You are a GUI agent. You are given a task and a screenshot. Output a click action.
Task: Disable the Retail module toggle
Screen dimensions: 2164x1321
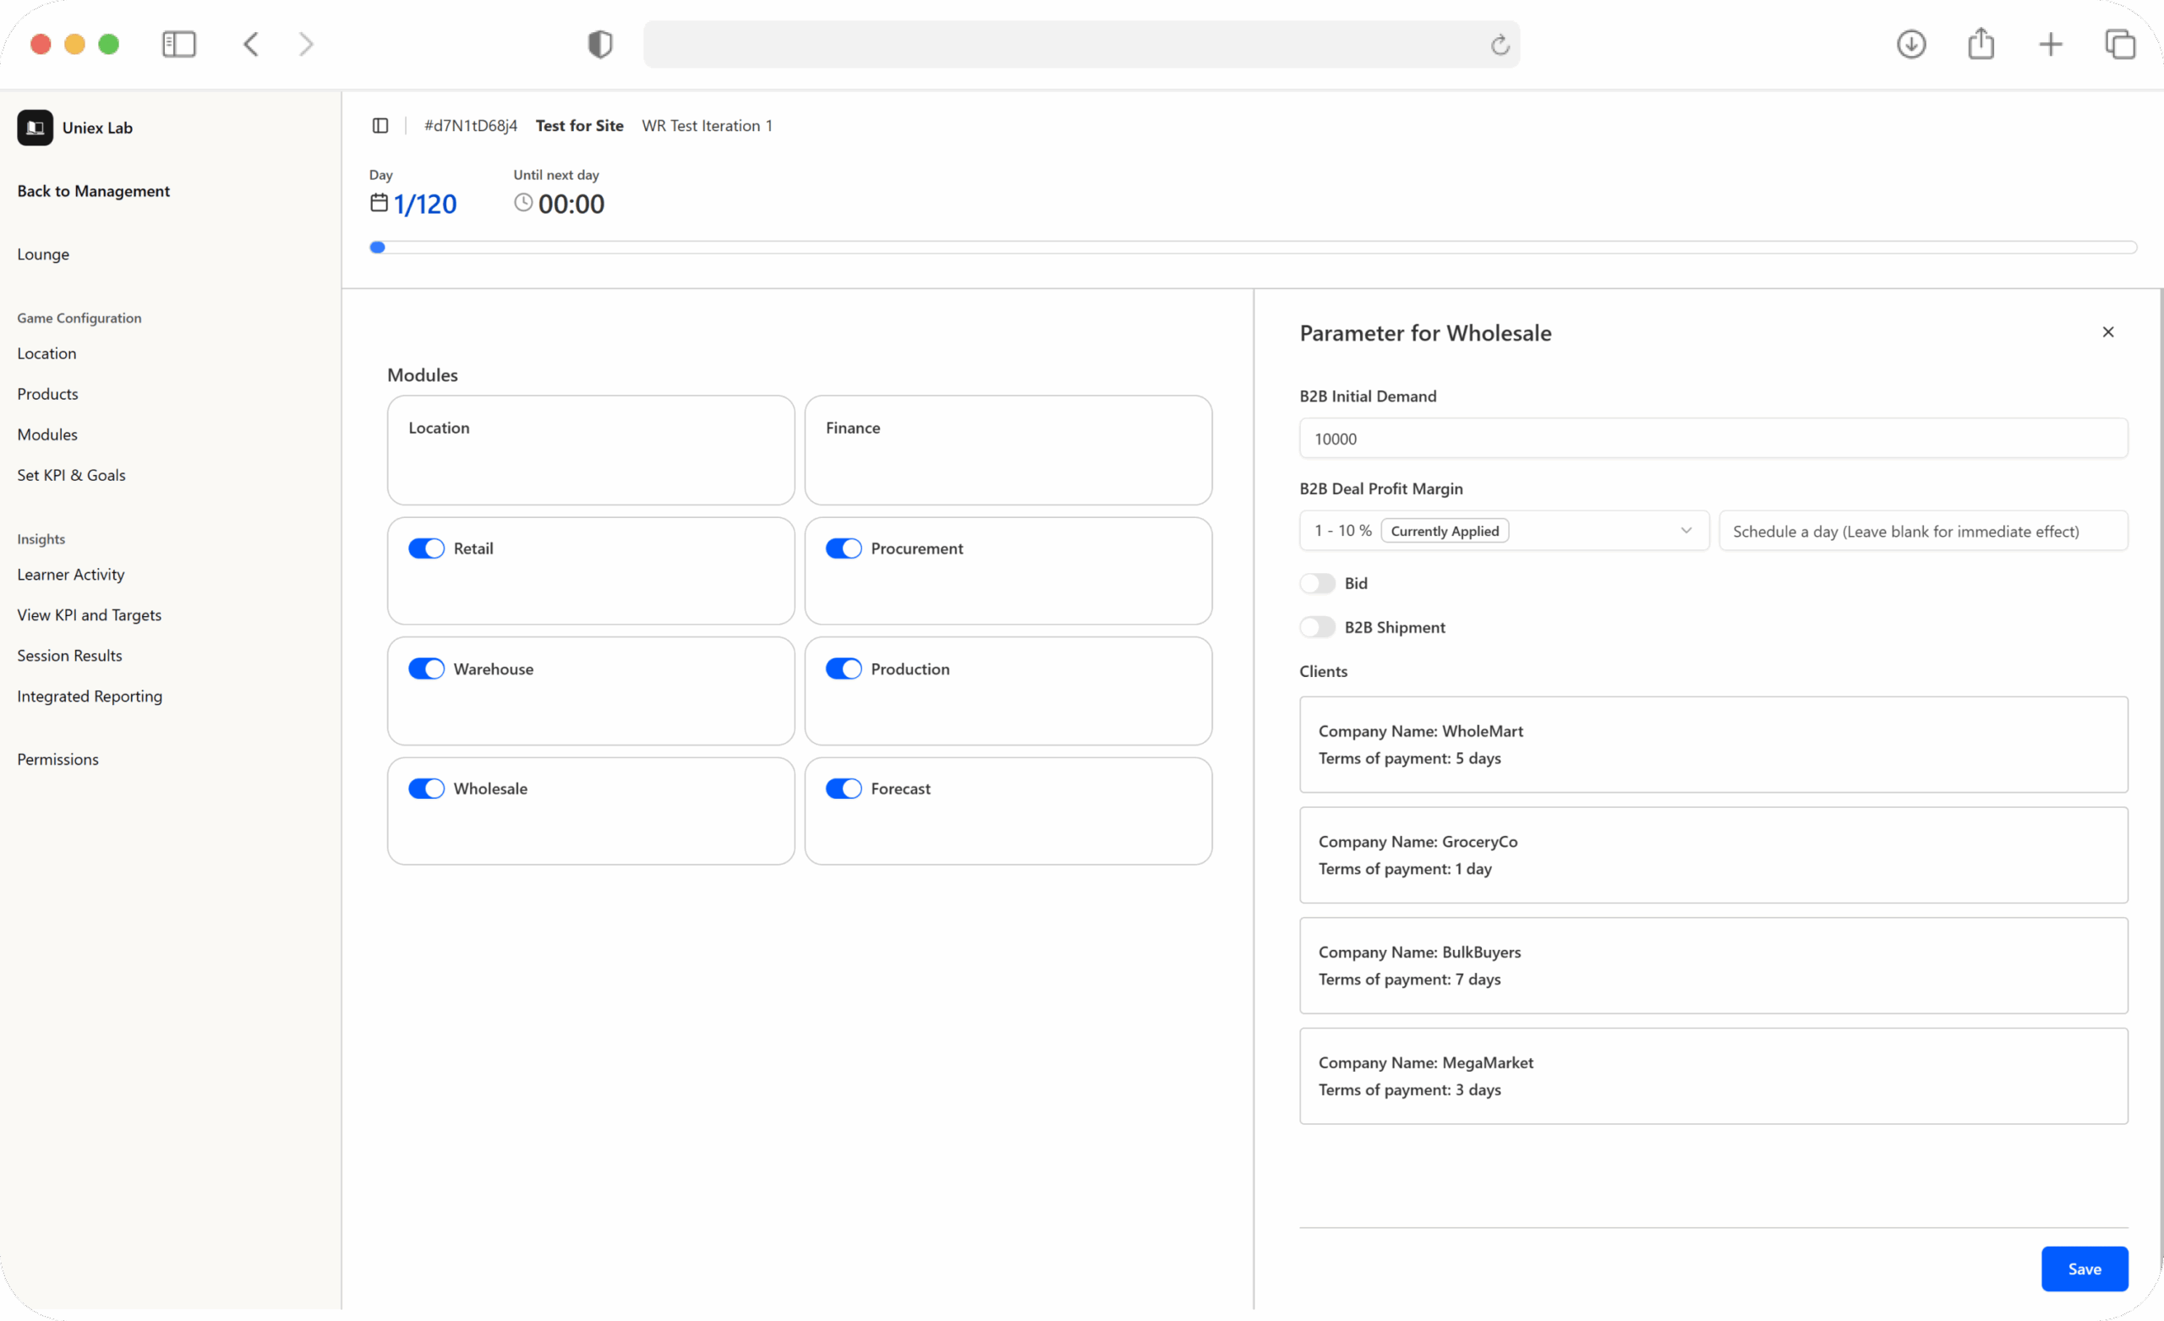[427, 548]
